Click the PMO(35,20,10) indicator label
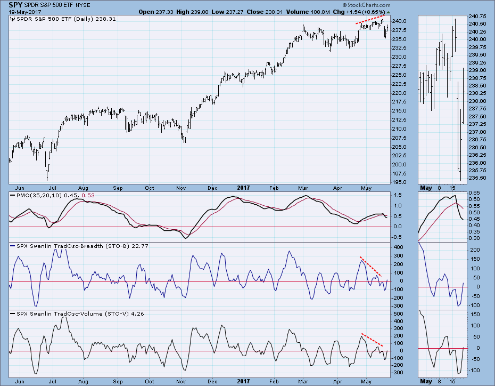This screenshot has height=386, width=495. point(39,195)
